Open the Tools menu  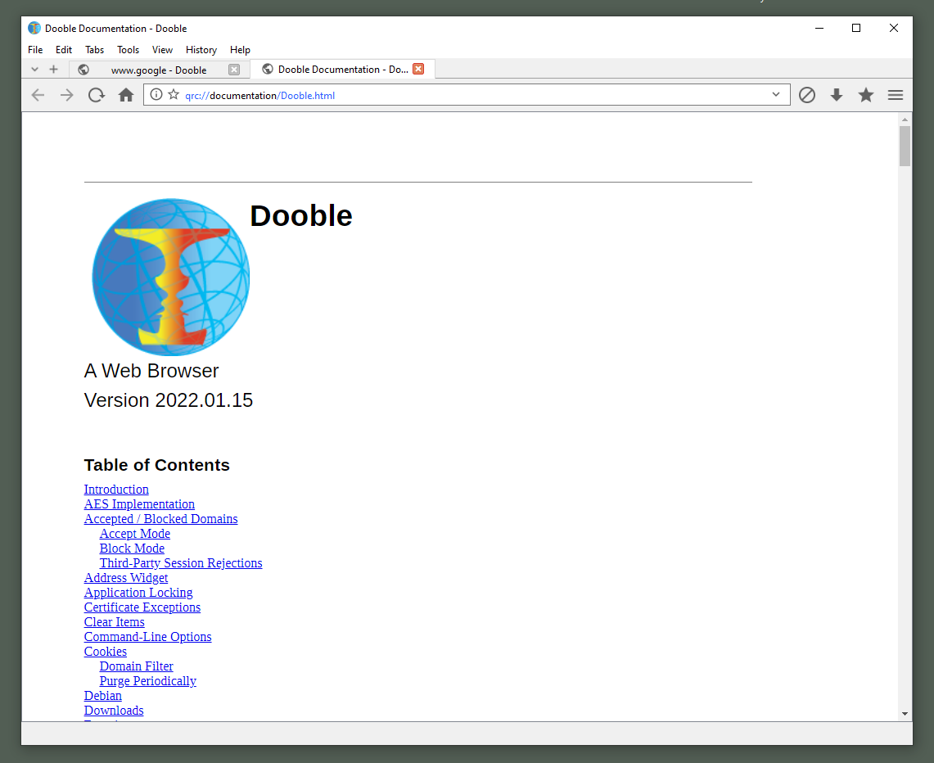[128, 50]
